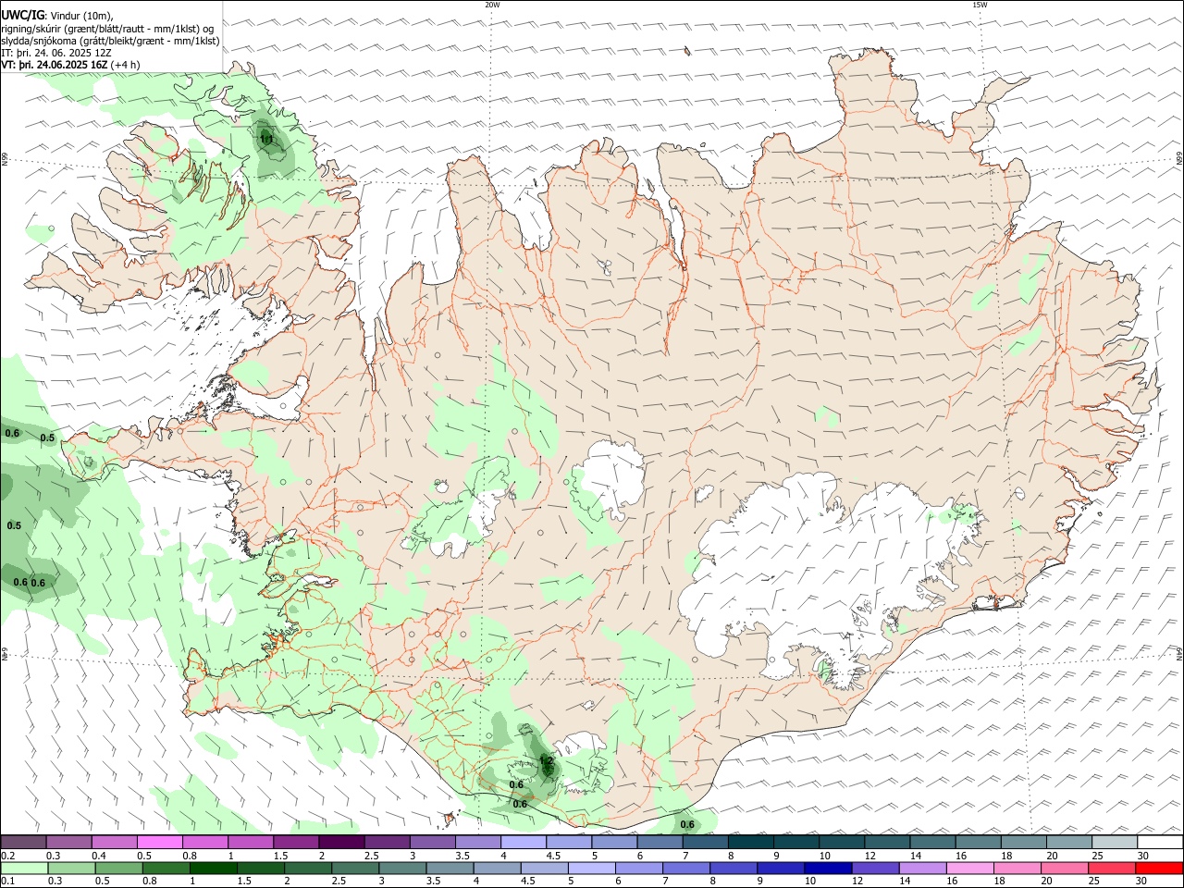Pick the green 0.5 mm rain legend swatch
This screenshot has width=1184, height=888.
coord(120,869)
